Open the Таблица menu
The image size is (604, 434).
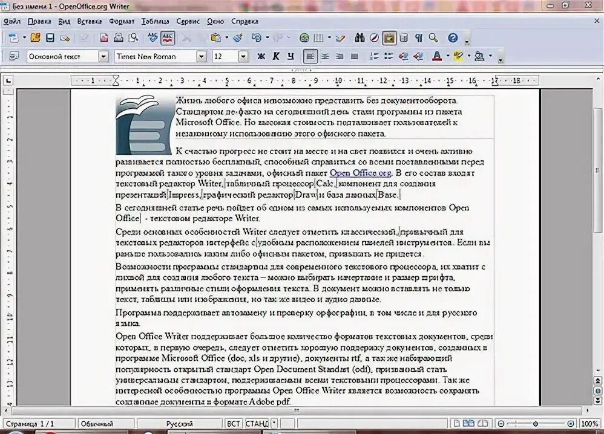156,22
